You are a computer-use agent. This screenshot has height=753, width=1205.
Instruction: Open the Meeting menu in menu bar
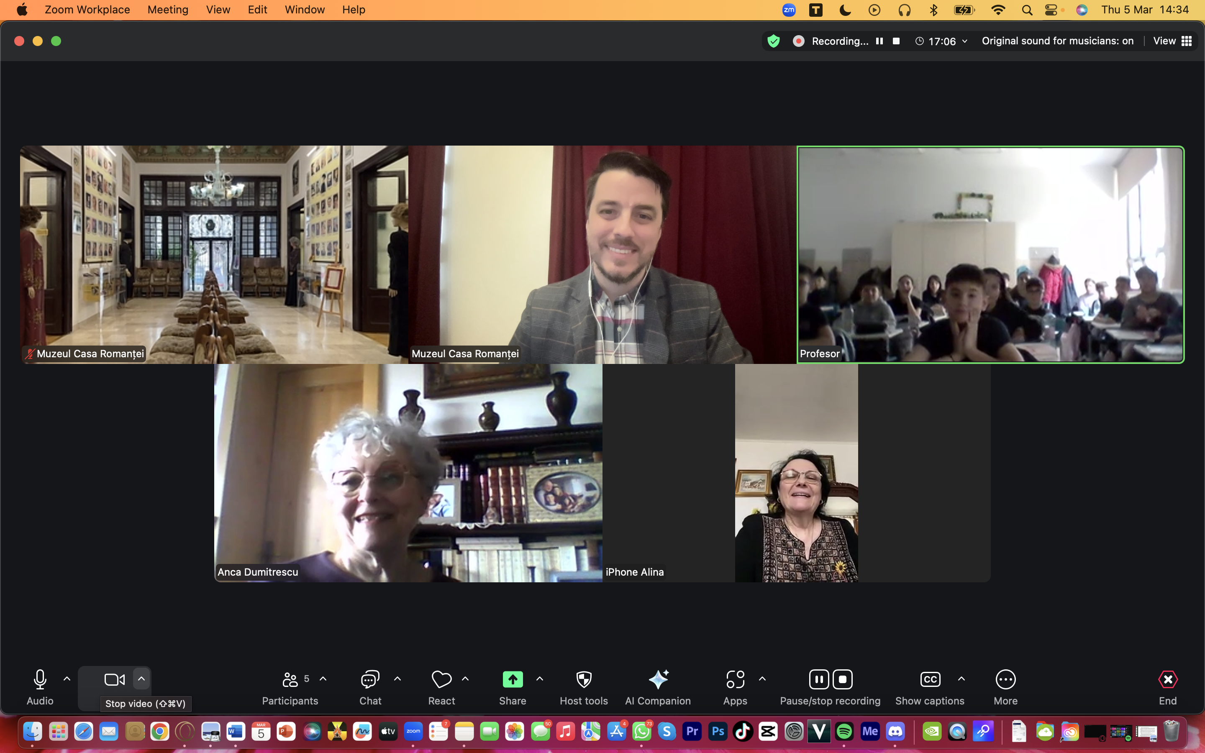pyautogui.click(x=168, y=10)
